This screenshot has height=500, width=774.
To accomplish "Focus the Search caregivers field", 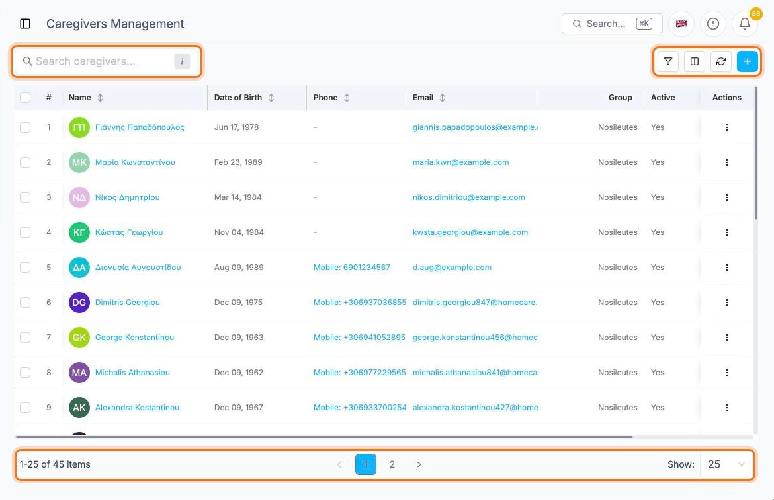I will point(106,61).
